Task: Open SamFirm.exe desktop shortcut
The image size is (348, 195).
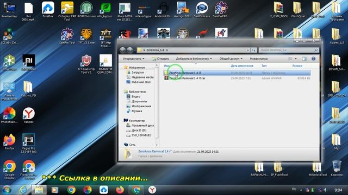Action: [x=202, y=10]
